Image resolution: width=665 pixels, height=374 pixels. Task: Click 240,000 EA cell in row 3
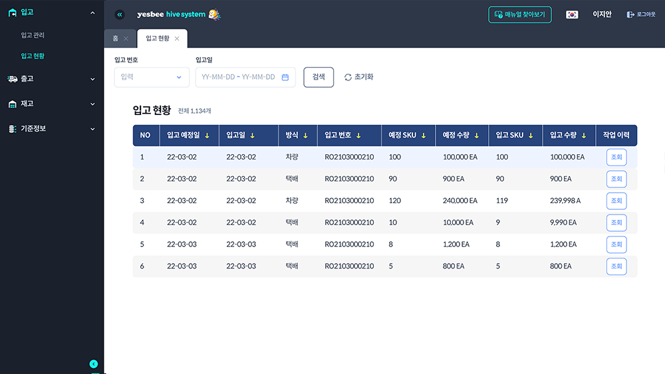click(x=460, y=201)
